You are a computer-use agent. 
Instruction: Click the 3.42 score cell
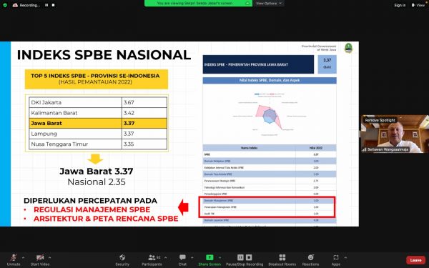144,113
